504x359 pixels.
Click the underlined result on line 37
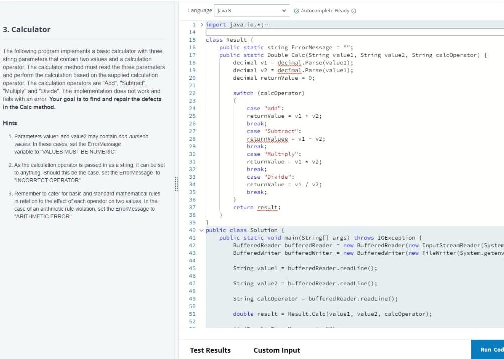269,208
